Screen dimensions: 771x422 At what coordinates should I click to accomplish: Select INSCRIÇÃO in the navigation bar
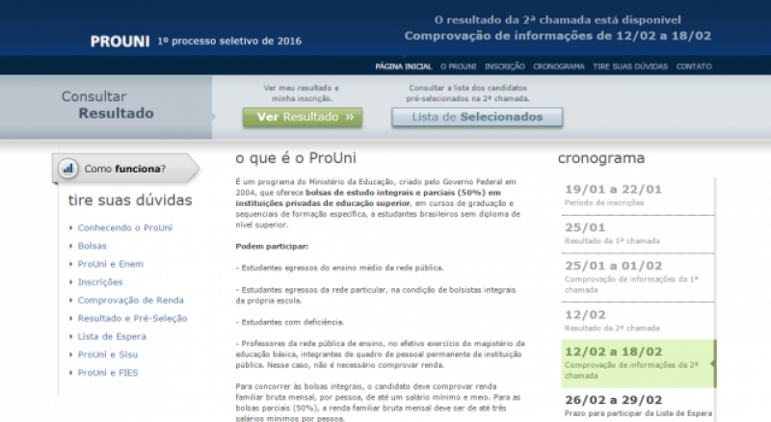505,66
